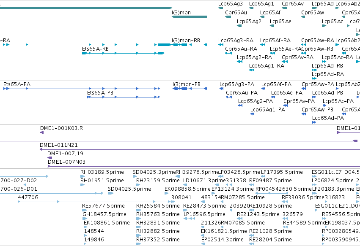This screenshot has width=360, height=246.
Task: Click the RE10928.5prime EST label
Action: tap(270, 206)
